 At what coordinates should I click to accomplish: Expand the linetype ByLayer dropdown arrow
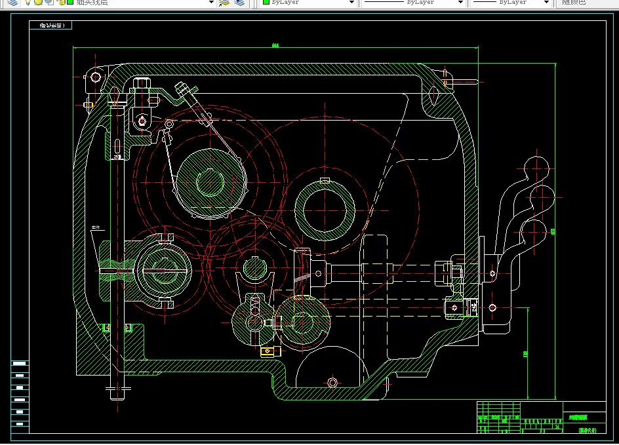coord(460,3)
